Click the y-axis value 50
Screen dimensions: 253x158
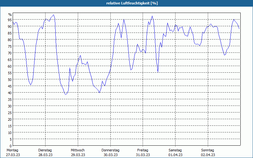(10, 79)
